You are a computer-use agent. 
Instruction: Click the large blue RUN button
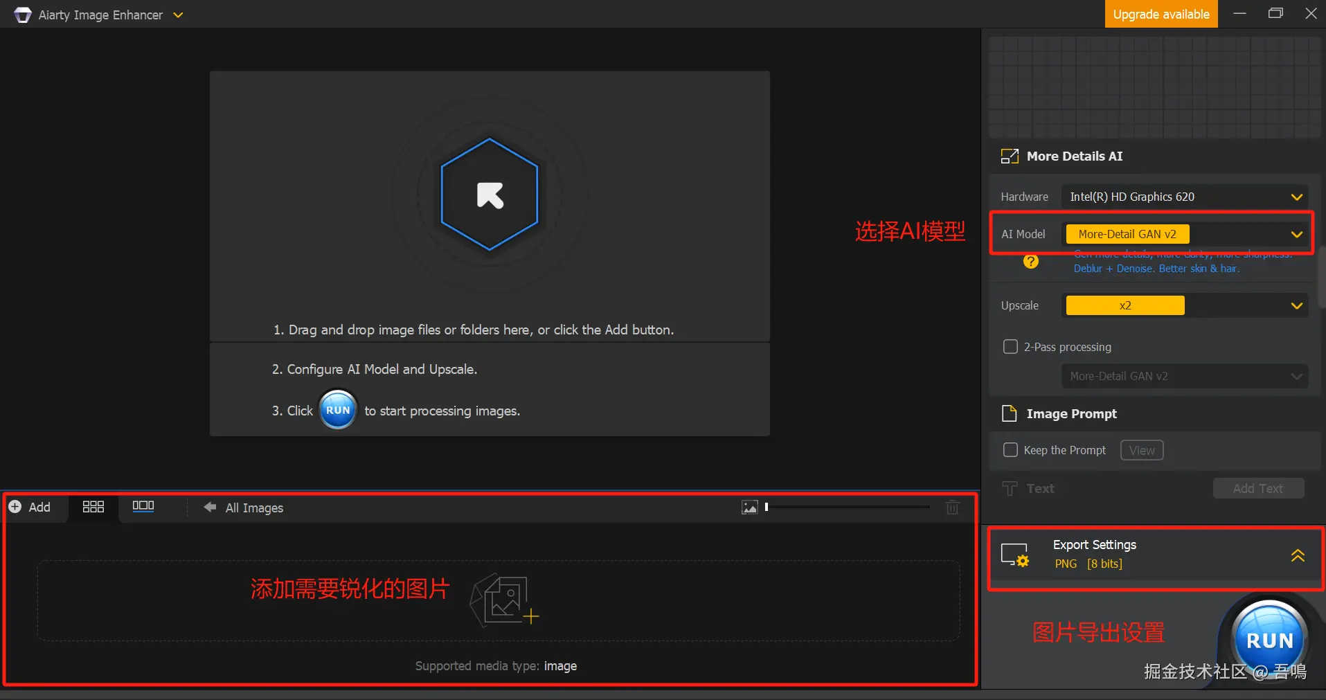click(x=1269, y=640)
